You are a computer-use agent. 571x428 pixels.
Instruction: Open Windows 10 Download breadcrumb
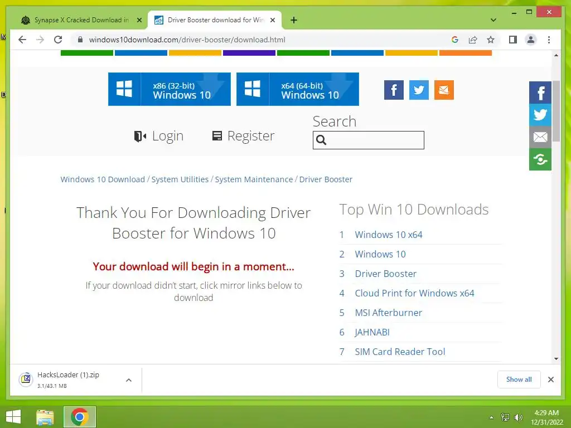(103, 179)
